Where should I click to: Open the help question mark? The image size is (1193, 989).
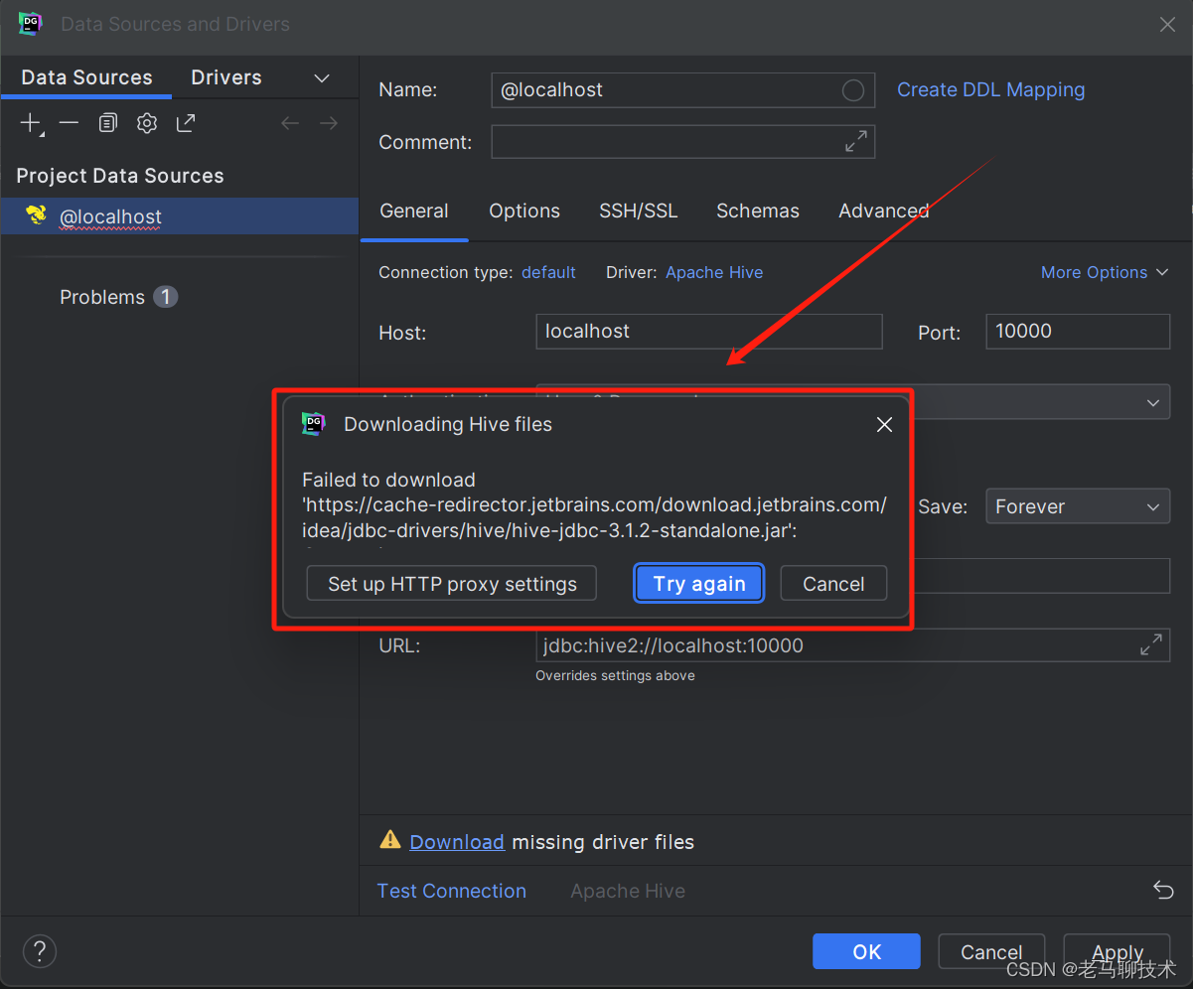tap(40, 951)
